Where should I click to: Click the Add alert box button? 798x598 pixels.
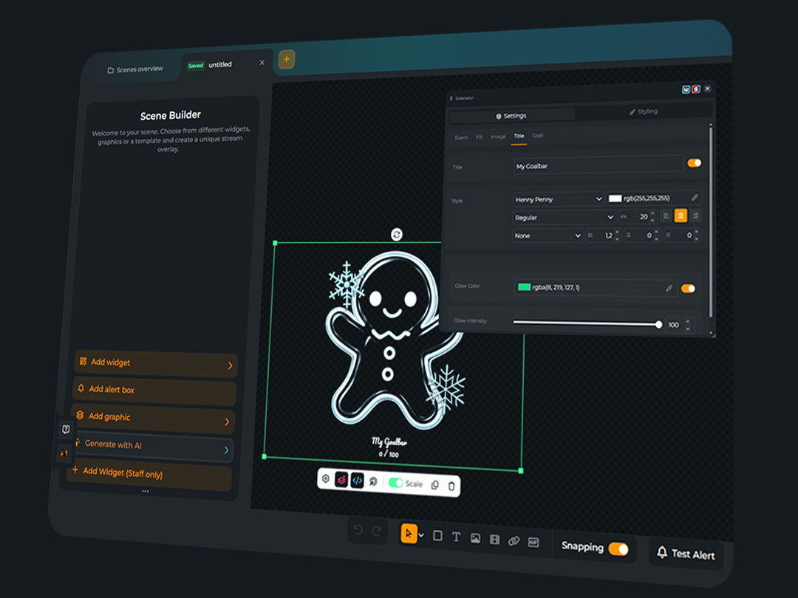point(154,391)
